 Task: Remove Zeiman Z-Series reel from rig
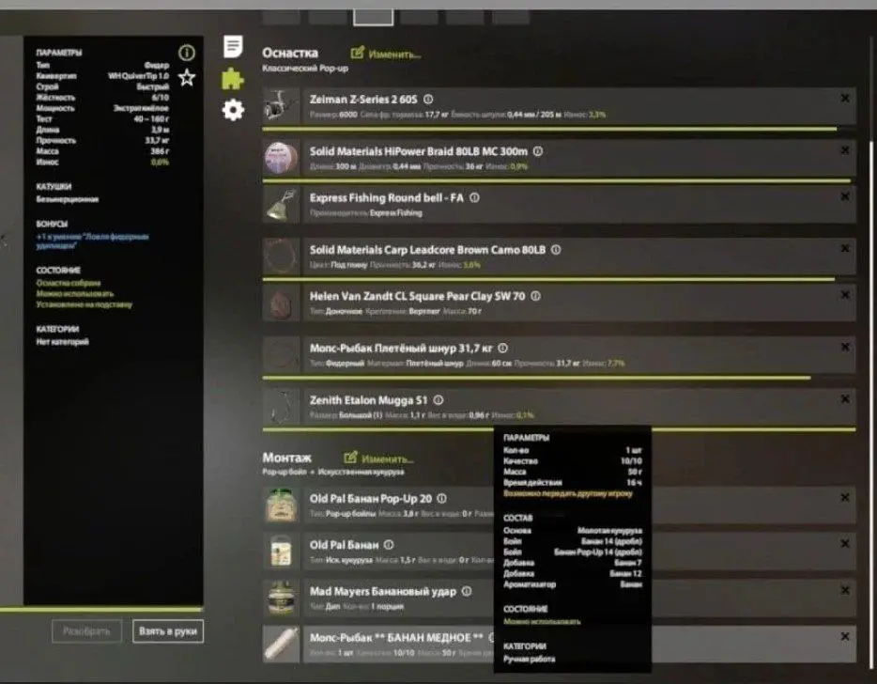pyautogui.click(x=845, y=99)
